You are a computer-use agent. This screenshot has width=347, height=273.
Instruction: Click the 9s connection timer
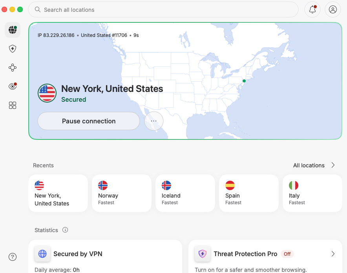click(136, 35)
